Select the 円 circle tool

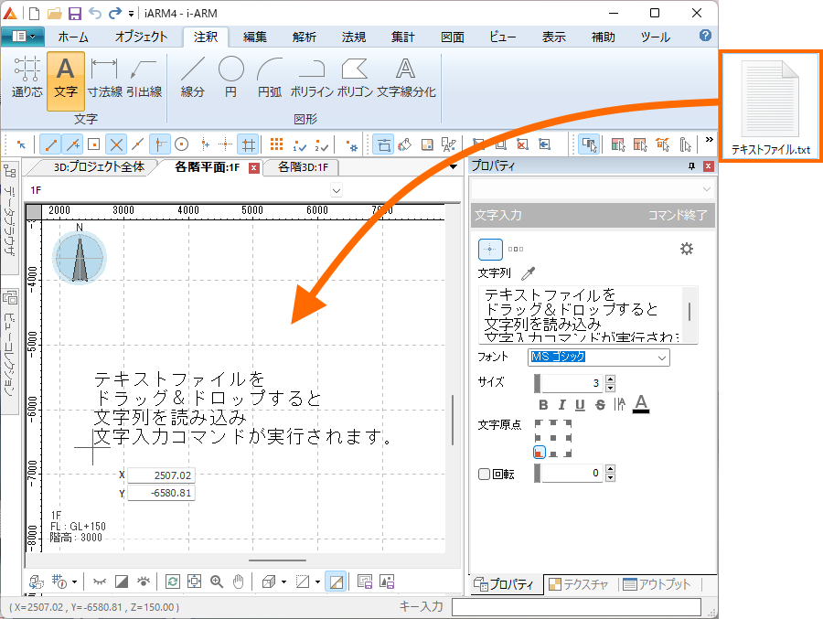(x=231, y=79)
